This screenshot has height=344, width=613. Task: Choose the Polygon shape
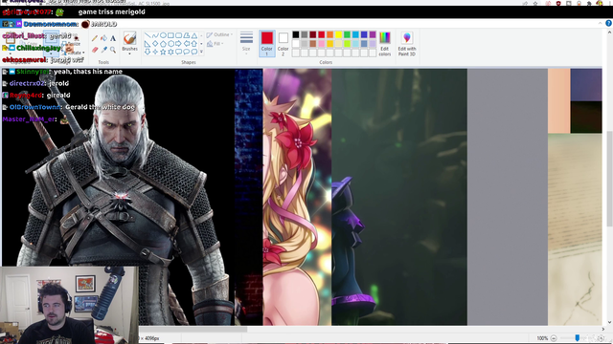point(187,35)
